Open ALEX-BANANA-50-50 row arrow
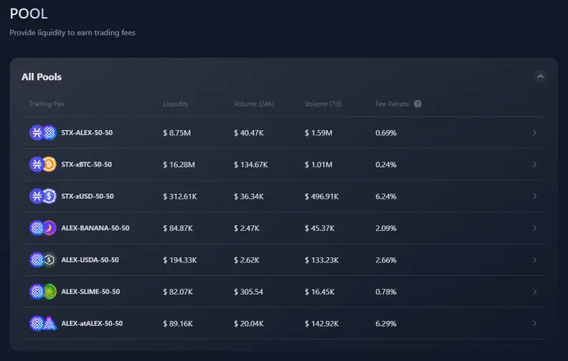Screen dimensions: 568x361 point(534,228)
